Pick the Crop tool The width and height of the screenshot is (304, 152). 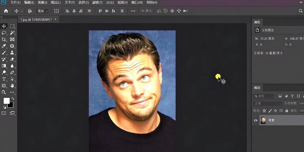click(x=4, y=40)
